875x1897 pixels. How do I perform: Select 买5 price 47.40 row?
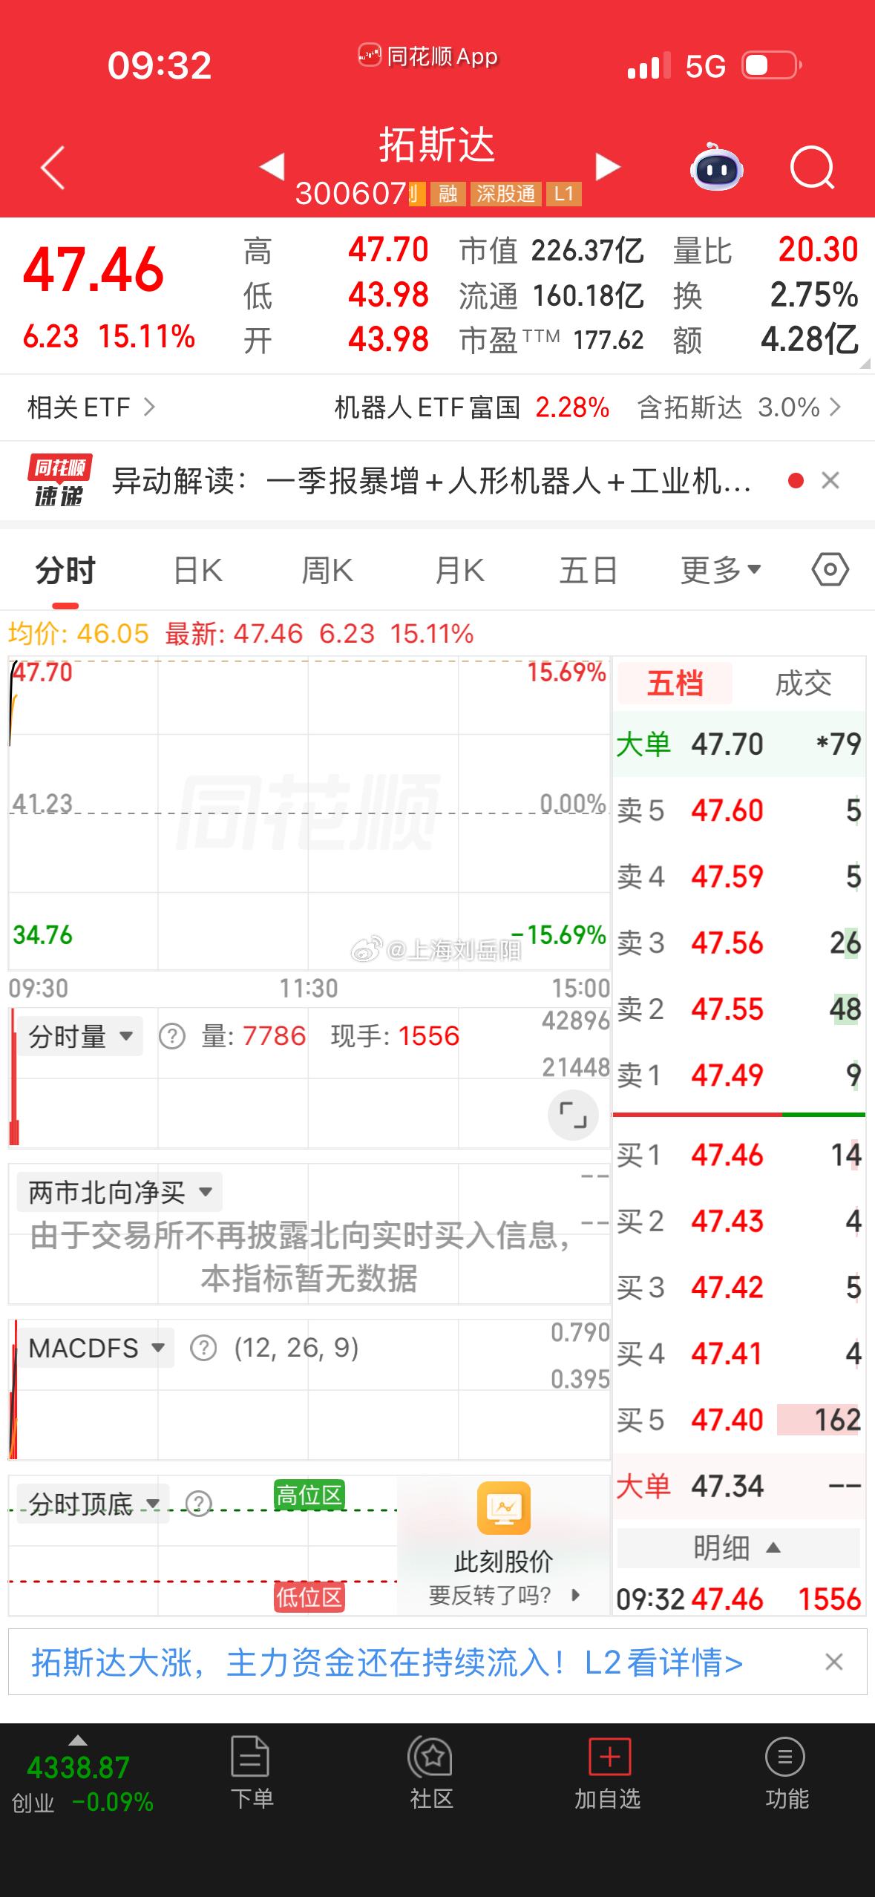pos(738,1420)
